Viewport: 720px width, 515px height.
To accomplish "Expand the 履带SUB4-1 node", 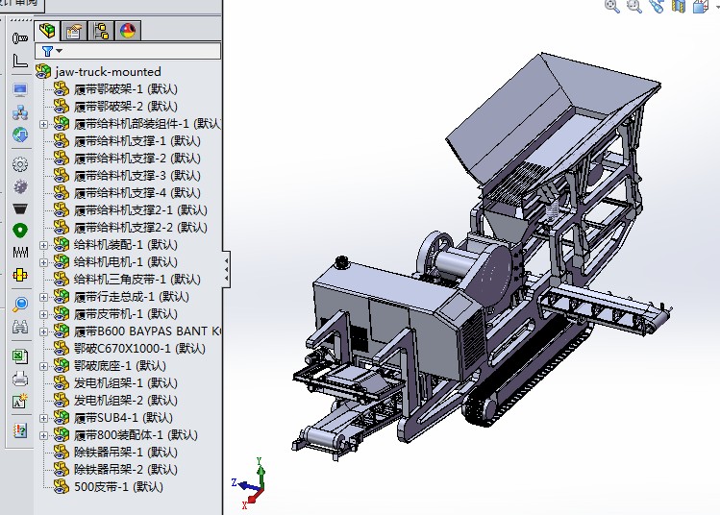I will pos(43,418).
